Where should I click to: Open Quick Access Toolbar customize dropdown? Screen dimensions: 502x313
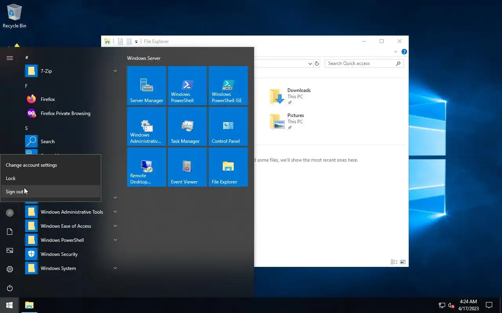click(x=136, y=41)
